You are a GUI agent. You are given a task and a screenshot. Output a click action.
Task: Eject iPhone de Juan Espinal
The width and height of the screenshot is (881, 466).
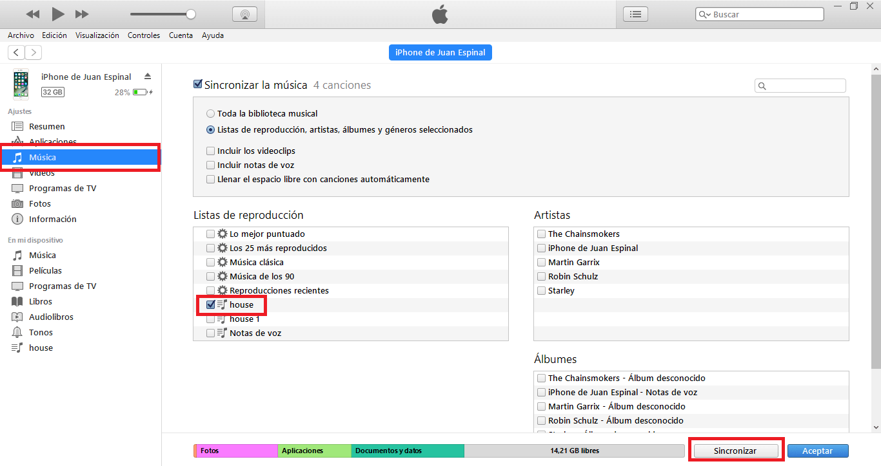pyautogui.click(x=148, y=76)
